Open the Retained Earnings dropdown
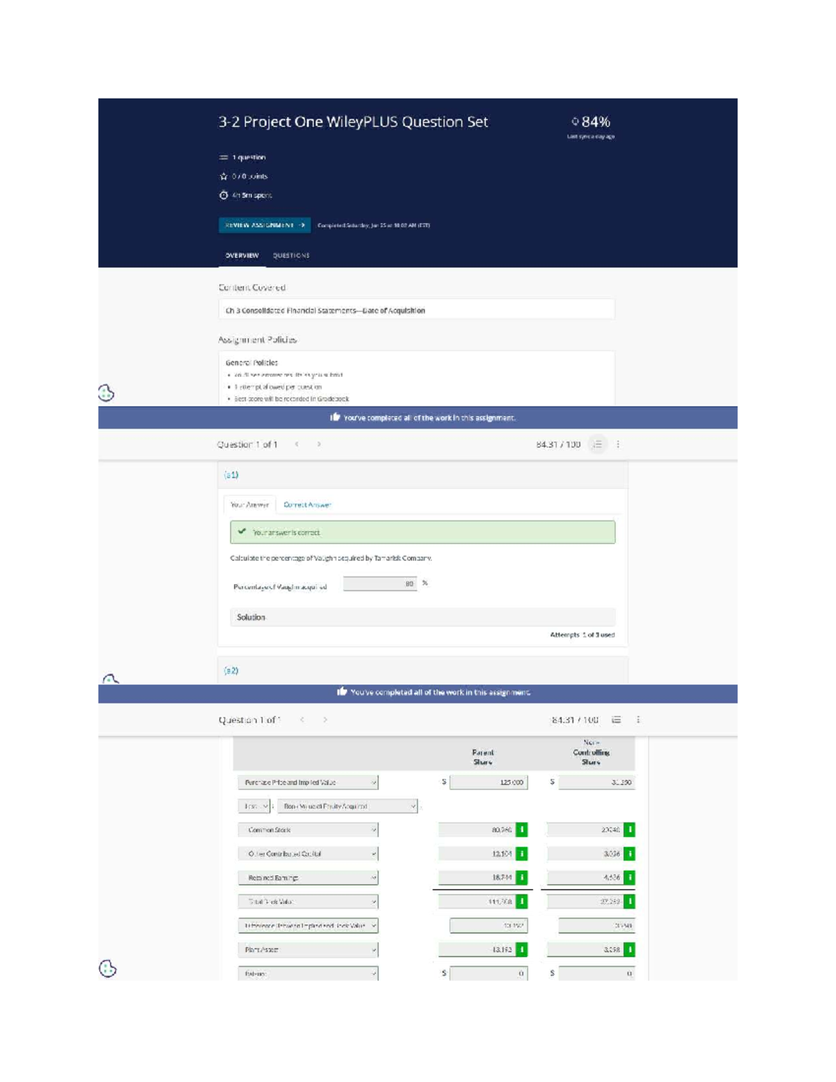The width and height of the screenshot is (836, 1082). (x=308, y=878)
